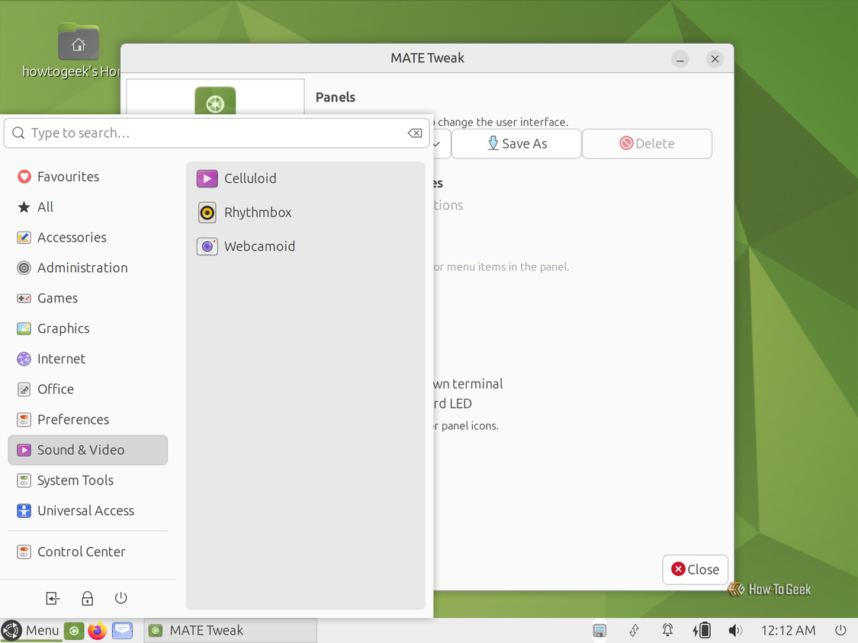Screen dimensions: 858x643
Task: Open the network connection tray icon
Action: [x=635, y=630]
